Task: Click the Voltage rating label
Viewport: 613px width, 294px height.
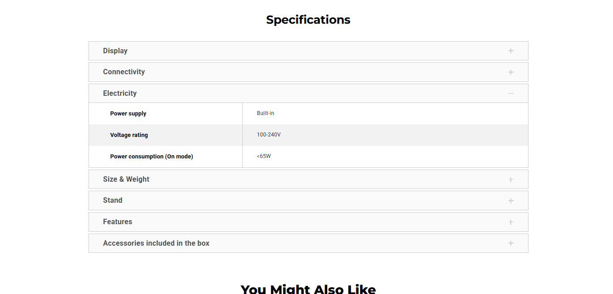Action: coord(129,135)
